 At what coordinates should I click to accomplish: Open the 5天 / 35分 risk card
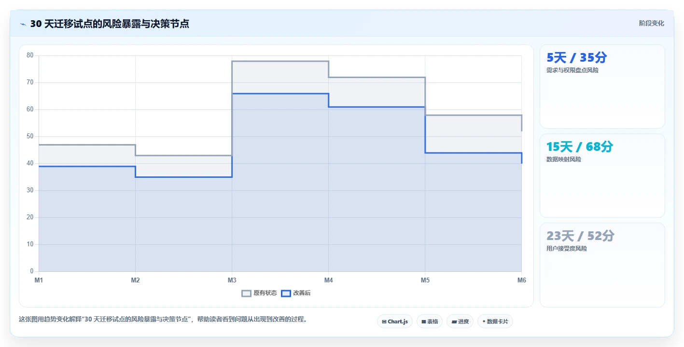(602, 87)
